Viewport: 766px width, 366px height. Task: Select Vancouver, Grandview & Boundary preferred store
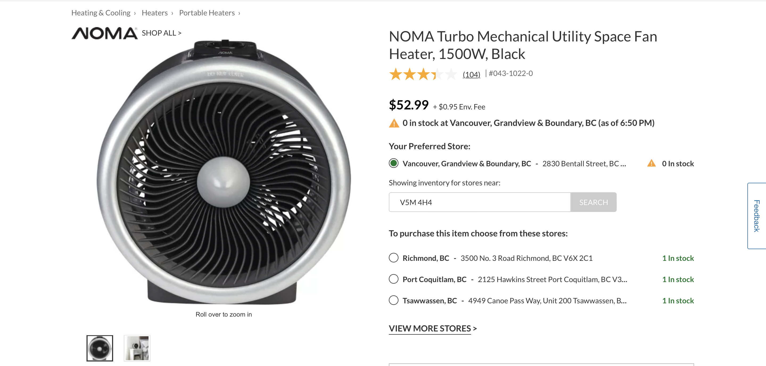(x=393, y=163)
